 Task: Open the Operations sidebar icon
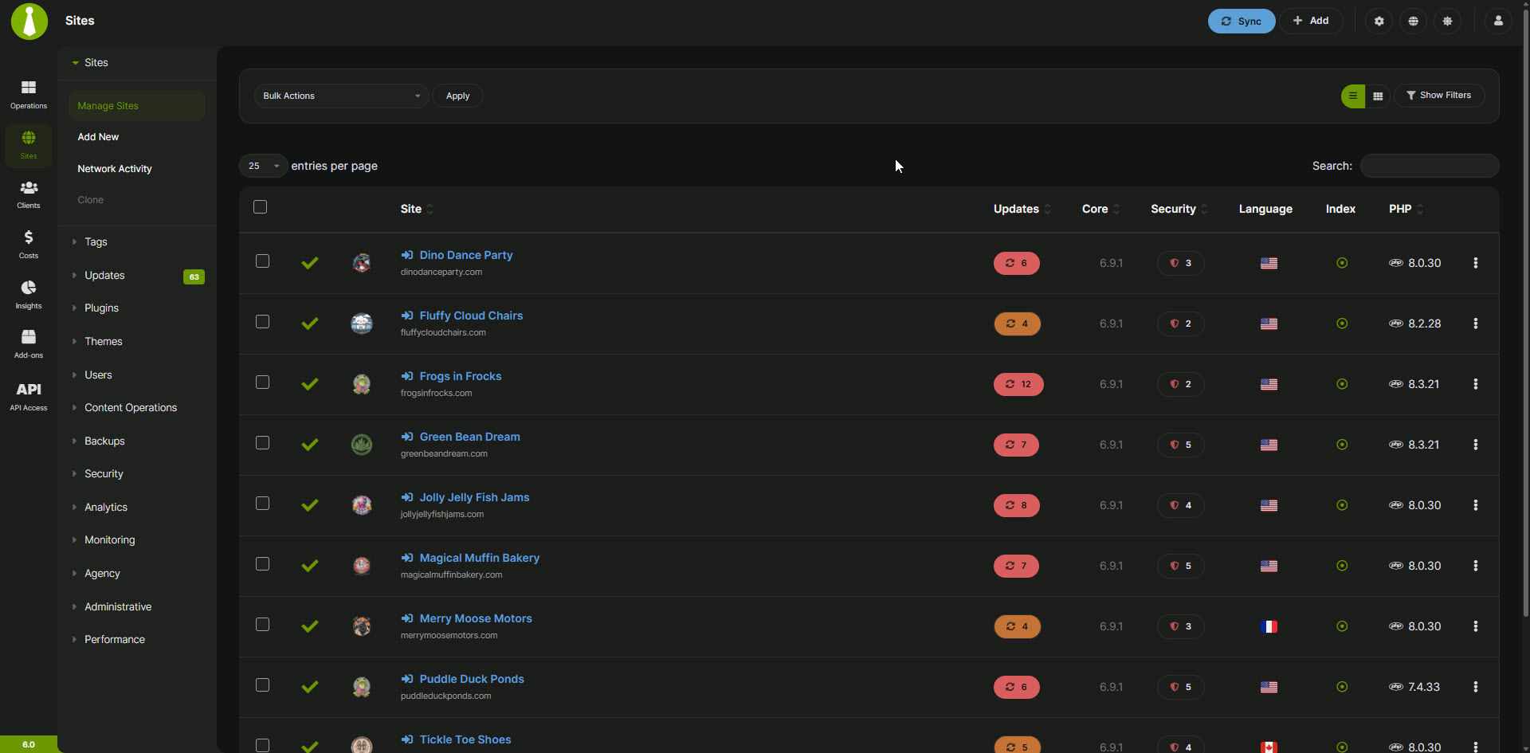coord(28,94)
